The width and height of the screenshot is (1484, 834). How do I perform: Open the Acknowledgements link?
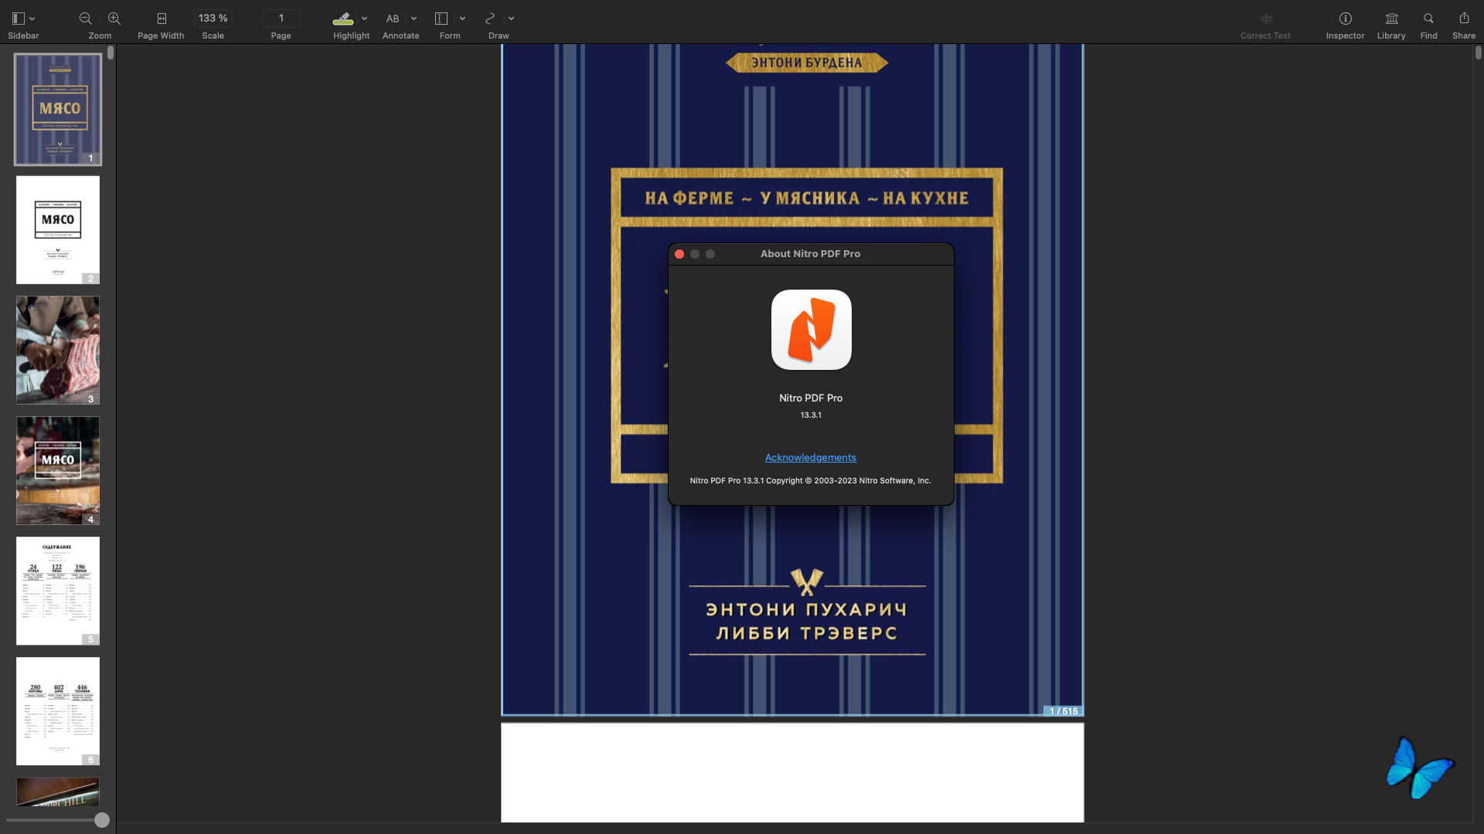point(810,458)
